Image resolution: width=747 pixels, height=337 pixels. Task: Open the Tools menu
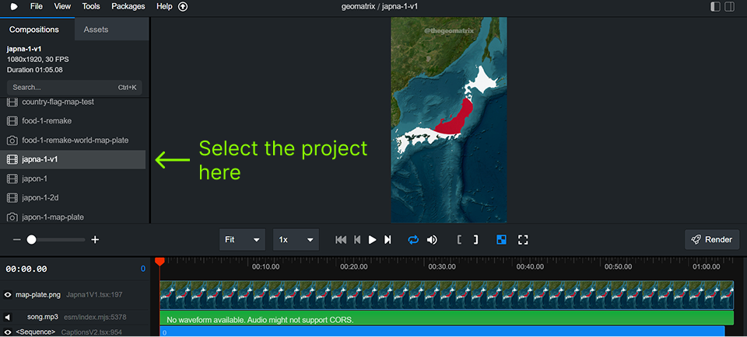pyautogui.click(x=91, y=7)
